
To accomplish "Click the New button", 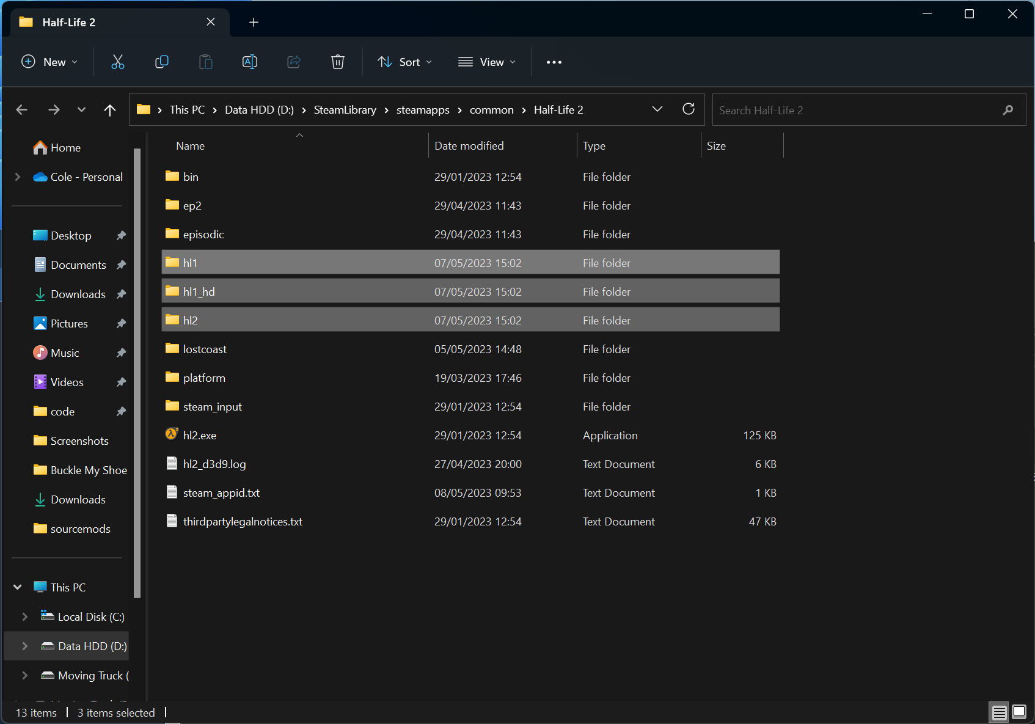I will point(49,62).
